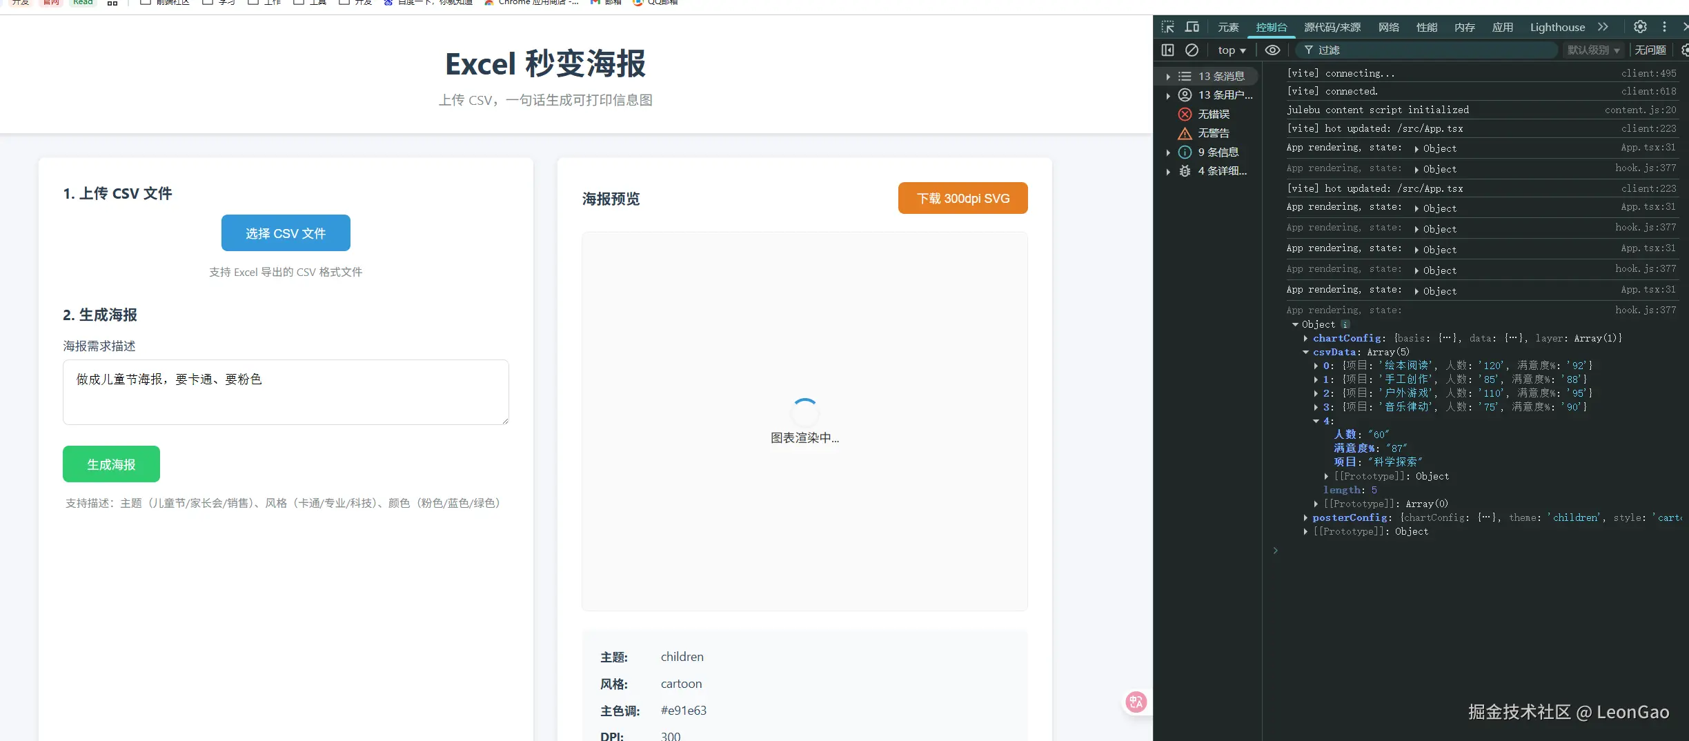Open the client:618 source link
This screenshot has height=741, width=1689.
pyautogui.click(x=1648, y=91)
